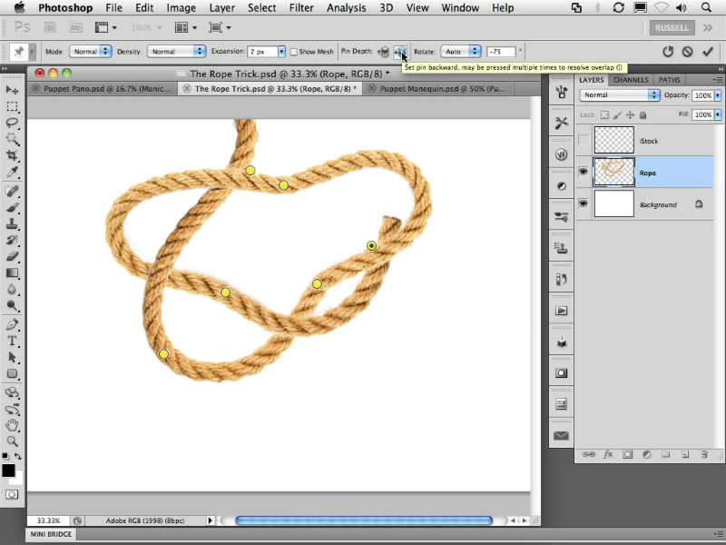
Task: Show the iStock layer
Action: 583,141
